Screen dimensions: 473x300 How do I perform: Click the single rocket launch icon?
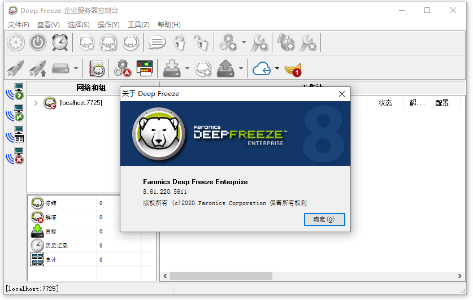click(16, 68)
